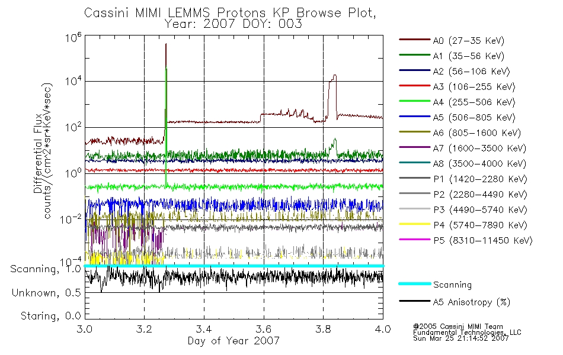Click the tall A0 flux spike peak
Viewport: 563px width, 355px height.
point(166,44)
